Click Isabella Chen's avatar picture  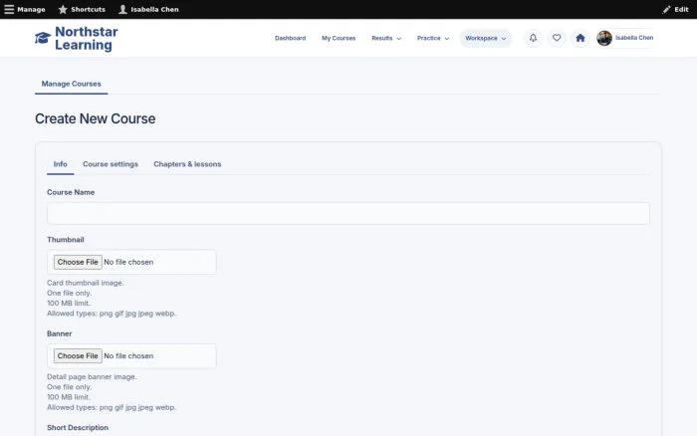(x=604, y=38)
